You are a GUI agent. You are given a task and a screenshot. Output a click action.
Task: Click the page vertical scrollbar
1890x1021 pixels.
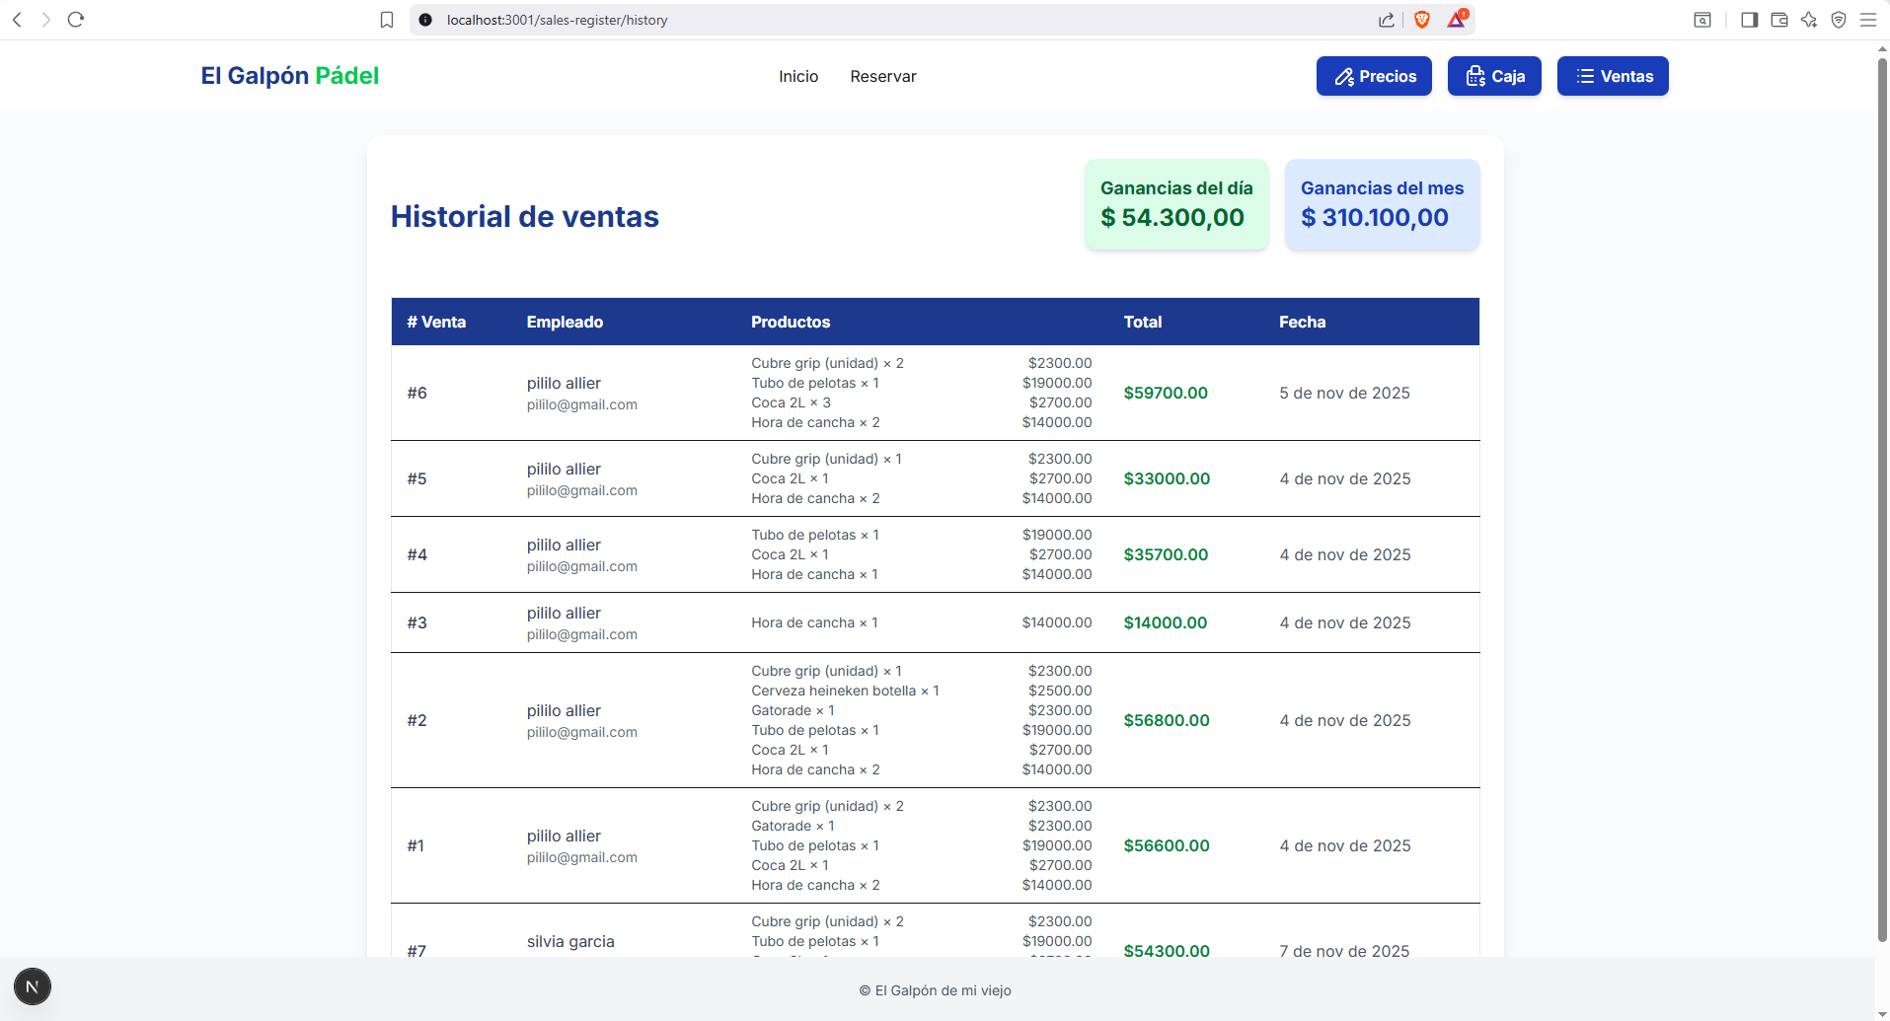pyautogui.click(x=1882, y=493)
